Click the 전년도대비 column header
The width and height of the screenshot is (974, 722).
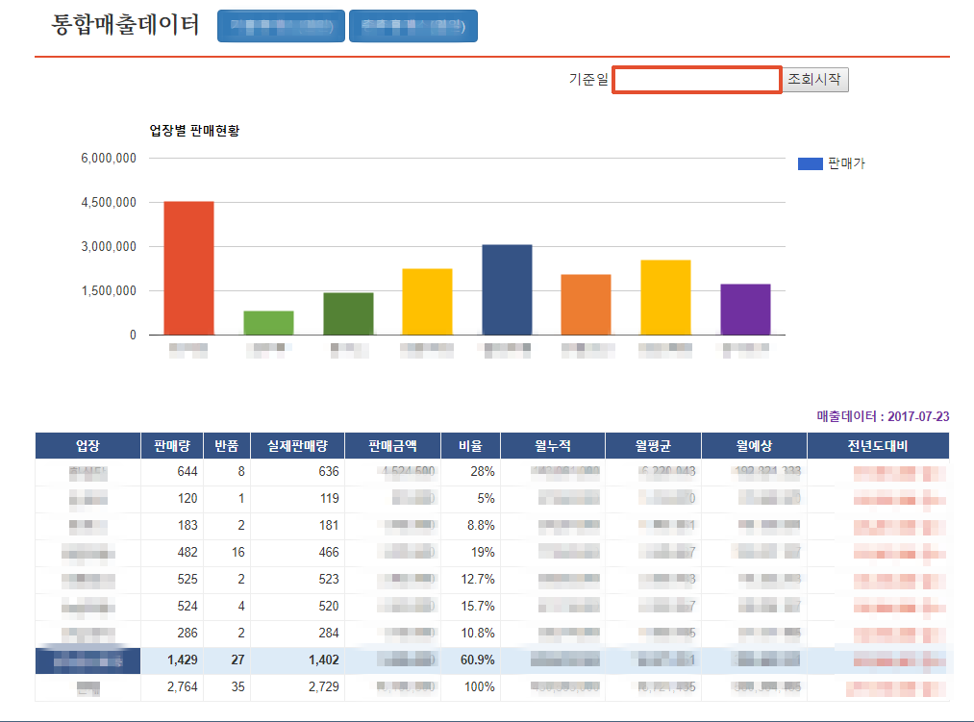point(877,446)
